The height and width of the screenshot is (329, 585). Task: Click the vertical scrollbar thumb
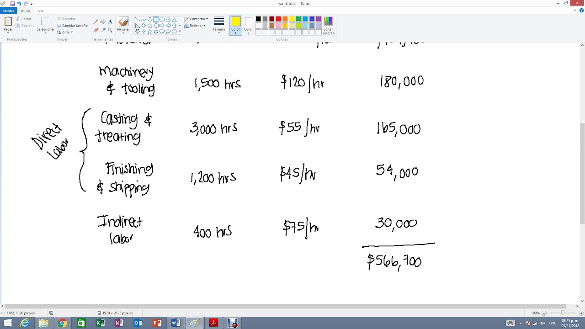582,174
